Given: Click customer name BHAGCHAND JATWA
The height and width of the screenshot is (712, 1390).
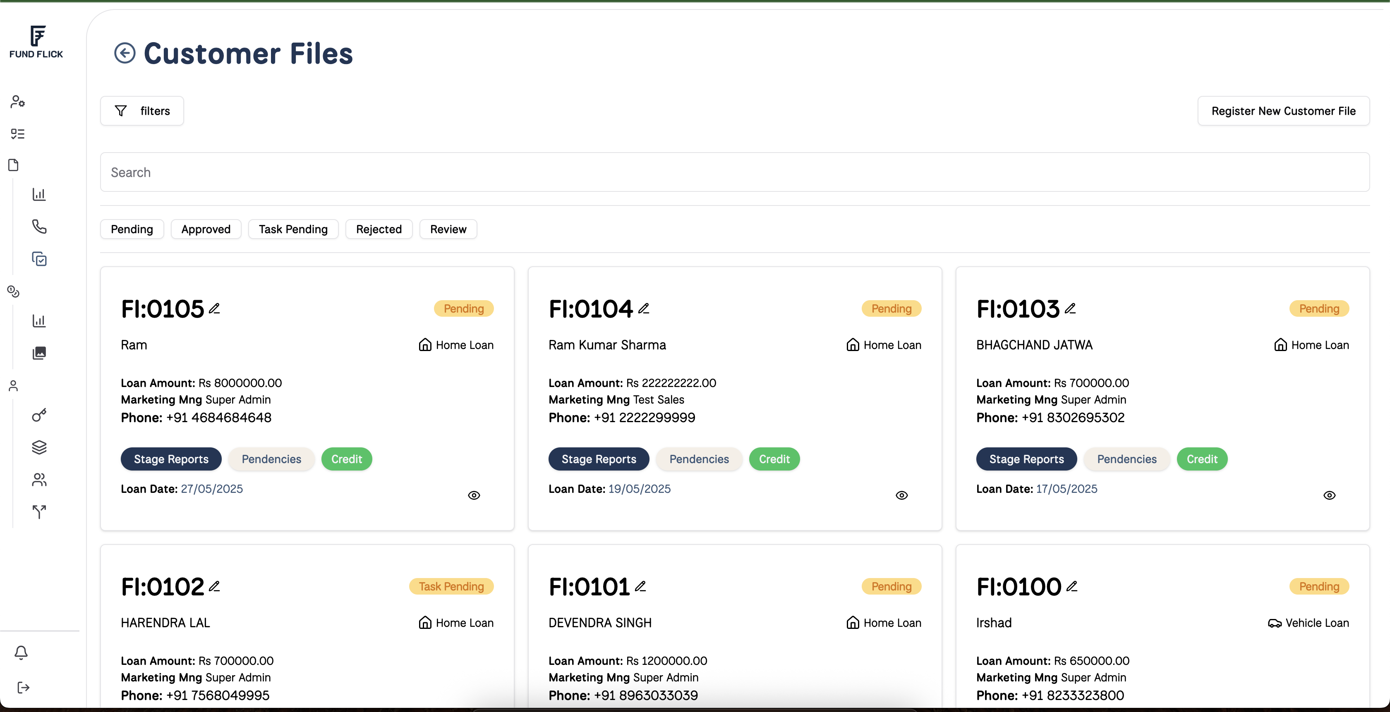Looking at the screenshot, I should click(x=1034, y=345).
